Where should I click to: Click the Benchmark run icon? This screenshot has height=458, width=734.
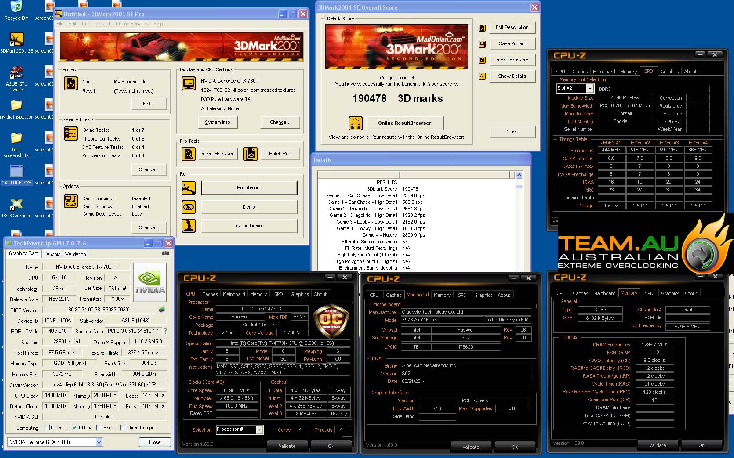[x=189, y=188]
